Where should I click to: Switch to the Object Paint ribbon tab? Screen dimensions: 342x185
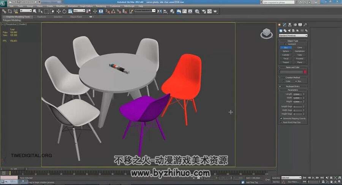[x=76, y=17]
